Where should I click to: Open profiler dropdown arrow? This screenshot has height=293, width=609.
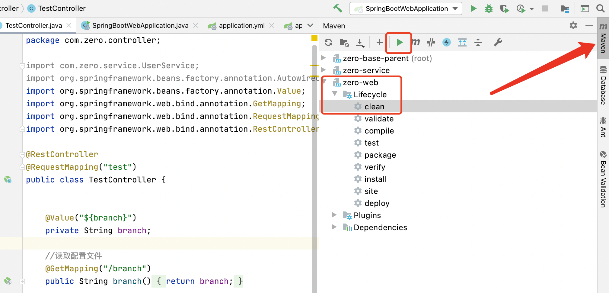pyautogui.click(x=532, y=9)
